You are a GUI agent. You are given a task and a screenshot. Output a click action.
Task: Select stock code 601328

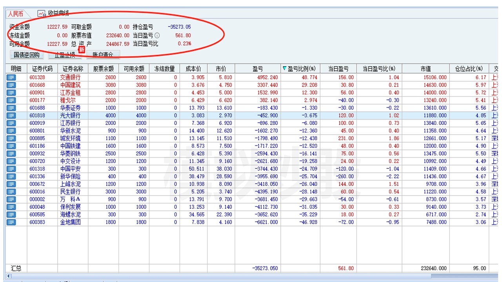pos(37,78)
